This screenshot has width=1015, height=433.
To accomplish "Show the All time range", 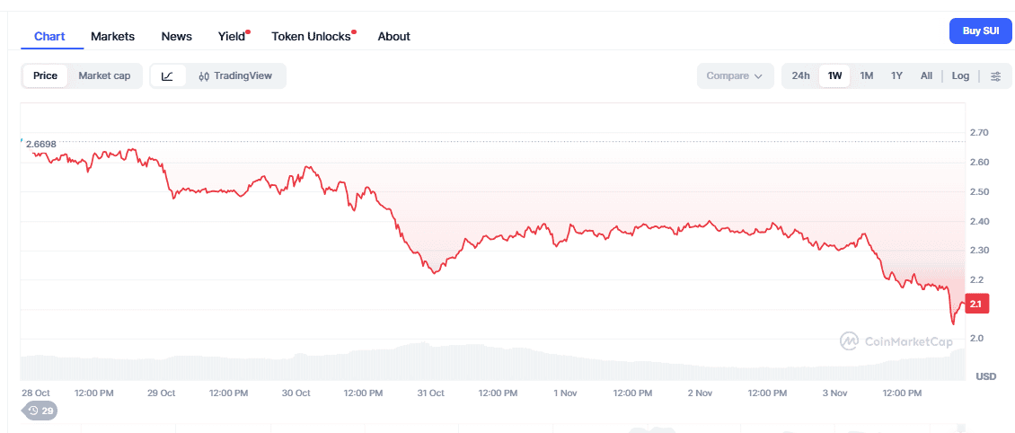I will pos(926,76).
